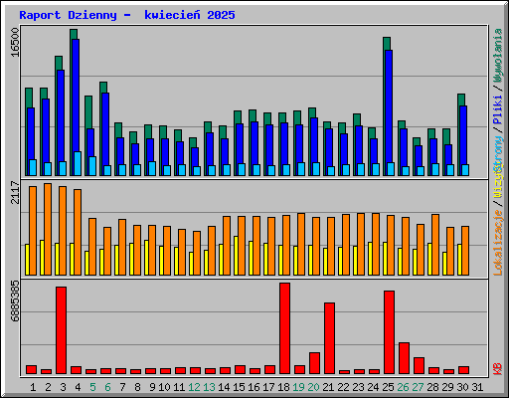Click day label '21' on the x-axis

pos(328,387)
